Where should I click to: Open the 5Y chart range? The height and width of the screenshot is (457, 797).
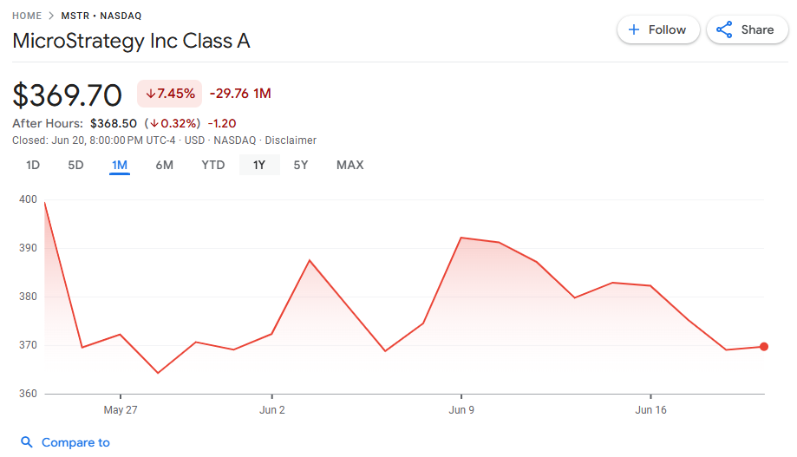301,165
